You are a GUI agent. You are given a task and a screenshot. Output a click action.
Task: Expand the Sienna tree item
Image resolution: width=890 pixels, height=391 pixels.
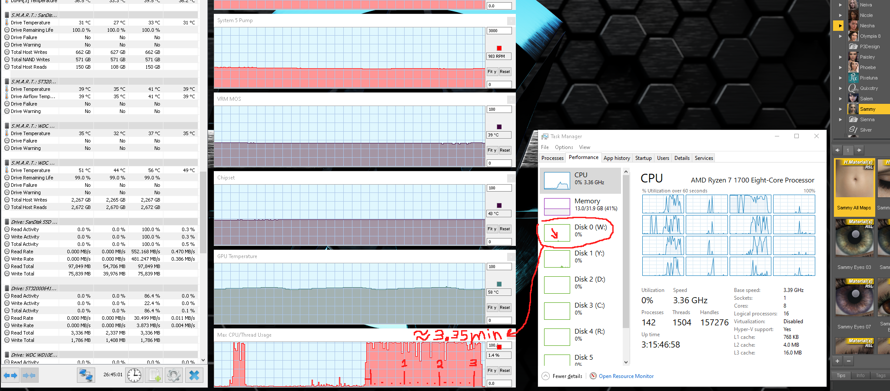pos(840,119)
